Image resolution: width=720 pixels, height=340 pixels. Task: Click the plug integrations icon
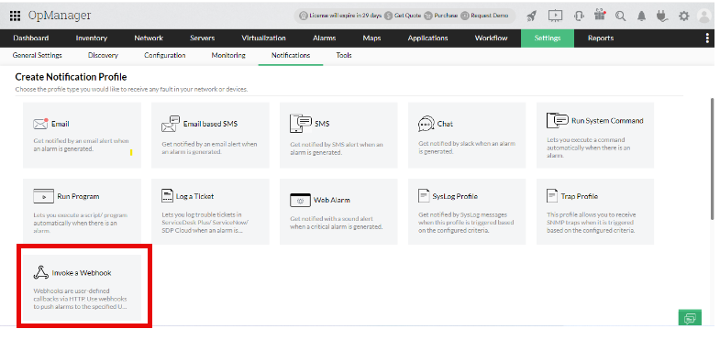coord(661,16)
